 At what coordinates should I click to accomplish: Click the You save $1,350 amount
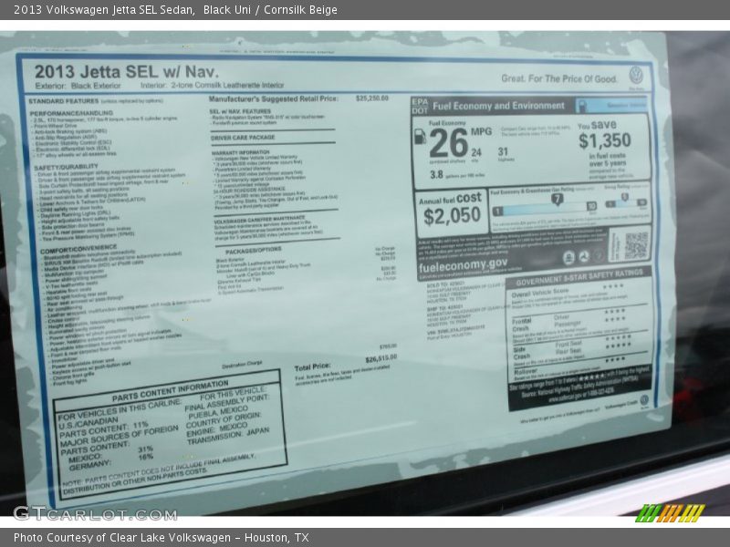[603, 139]
